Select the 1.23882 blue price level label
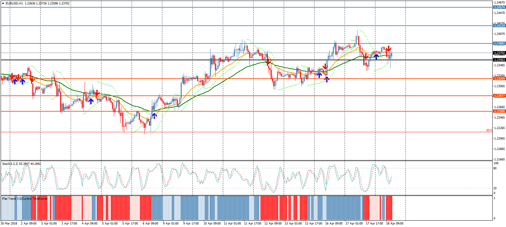 click(499, 43)
